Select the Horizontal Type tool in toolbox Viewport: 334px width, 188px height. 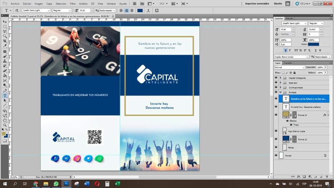5,96
